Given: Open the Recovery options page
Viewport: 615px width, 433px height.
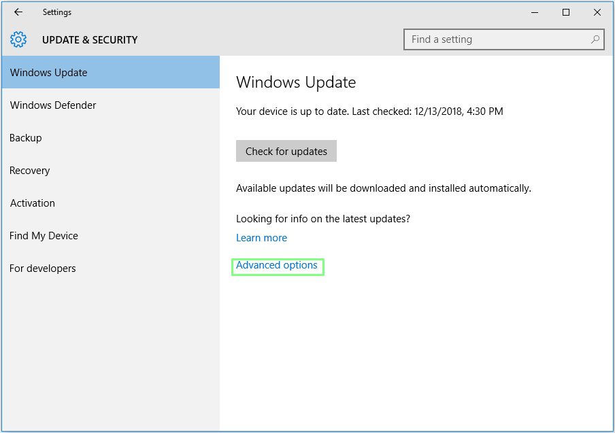Looking at the screenshot, I should pyautogui.click(x=30, y=171).
